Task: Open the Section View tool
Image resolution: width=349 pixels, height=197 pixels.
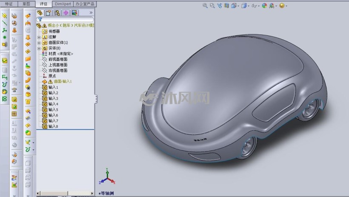Action: (x=226, y=6)
